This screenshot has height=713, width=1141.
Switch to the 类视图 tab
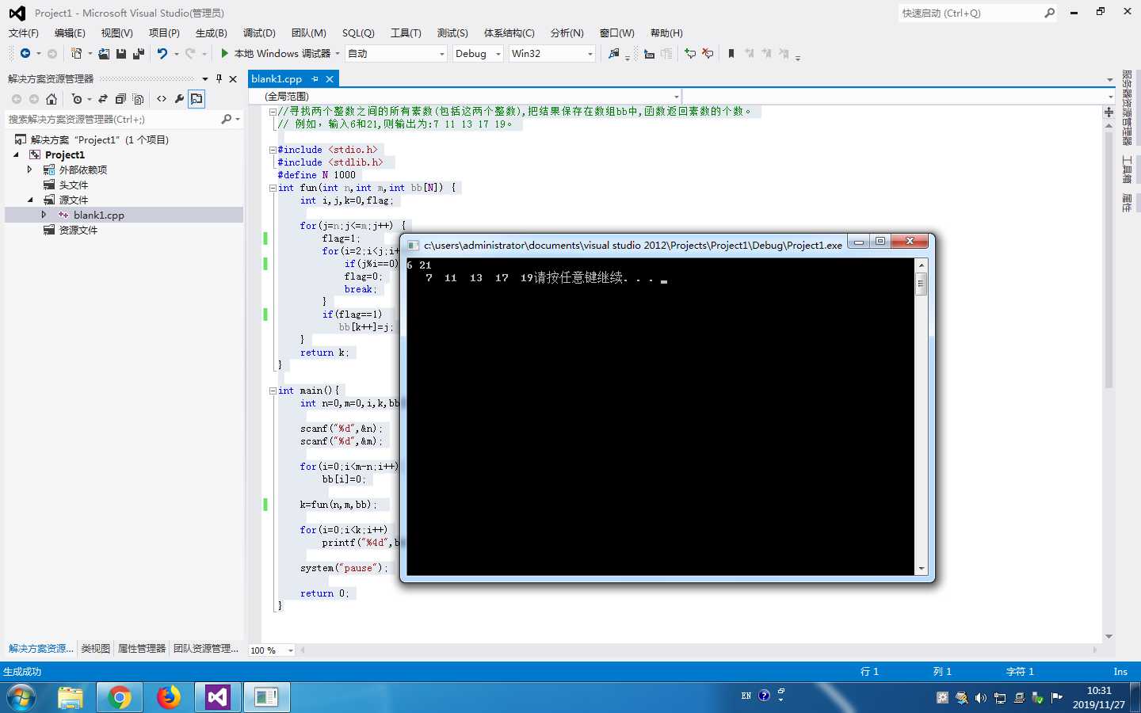[x=95, y=648]
